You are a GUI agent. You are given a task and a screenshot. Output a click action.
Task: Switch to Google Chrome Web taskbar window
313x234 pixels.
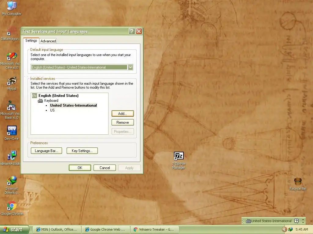[105, 229]
